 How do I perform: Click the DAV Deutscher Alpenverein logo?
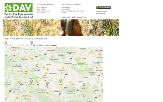pyautogui.click(x=18, y=11)
